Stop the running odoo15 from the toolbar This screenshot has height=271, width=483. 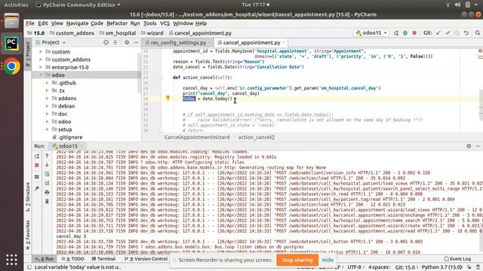(x=414, y=33)
